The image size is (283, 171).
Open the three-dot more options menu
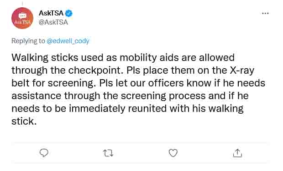265,13
